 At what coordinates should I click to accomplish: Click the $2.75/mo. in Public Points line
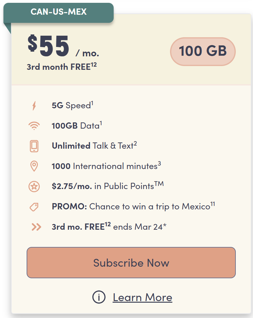(108, 186)
